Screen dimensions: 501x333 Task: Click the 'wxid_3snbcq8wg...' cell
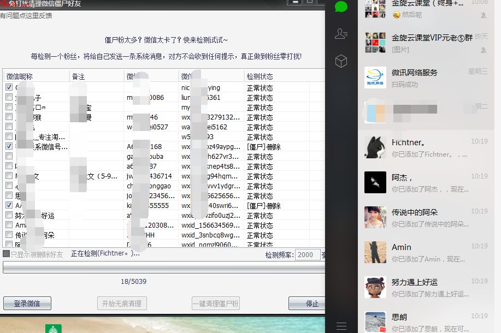click(x=210, y=235)
